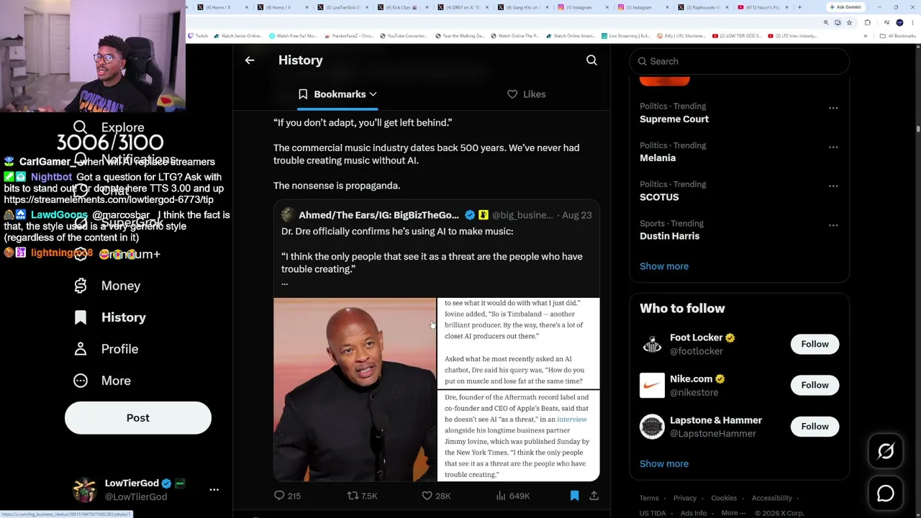Screen dimensions: 921x518
Task: Open the Melania trending topic
Action: click(x=658, y=158)
